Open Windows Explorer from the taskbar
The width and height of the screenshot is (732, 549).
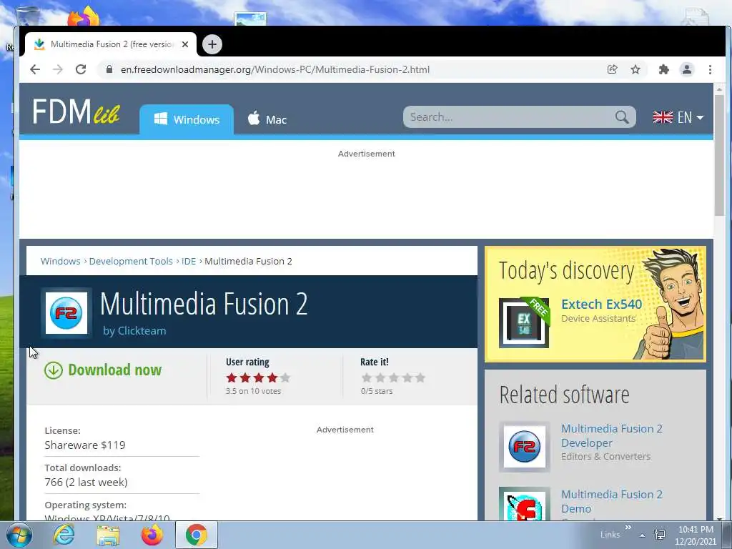point(108,535)
